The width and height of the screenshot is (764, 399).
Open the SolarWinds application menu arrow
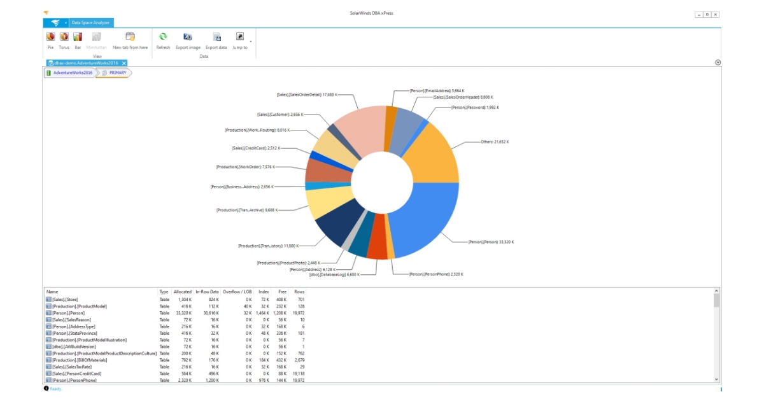tap(66, 23)
